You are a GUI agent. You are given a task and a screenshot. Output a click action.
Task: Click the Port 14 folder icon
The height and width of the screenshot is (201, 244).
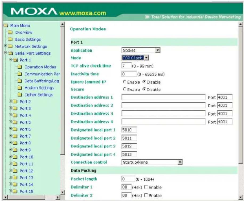pyautogui.click(x=15, y=184)
